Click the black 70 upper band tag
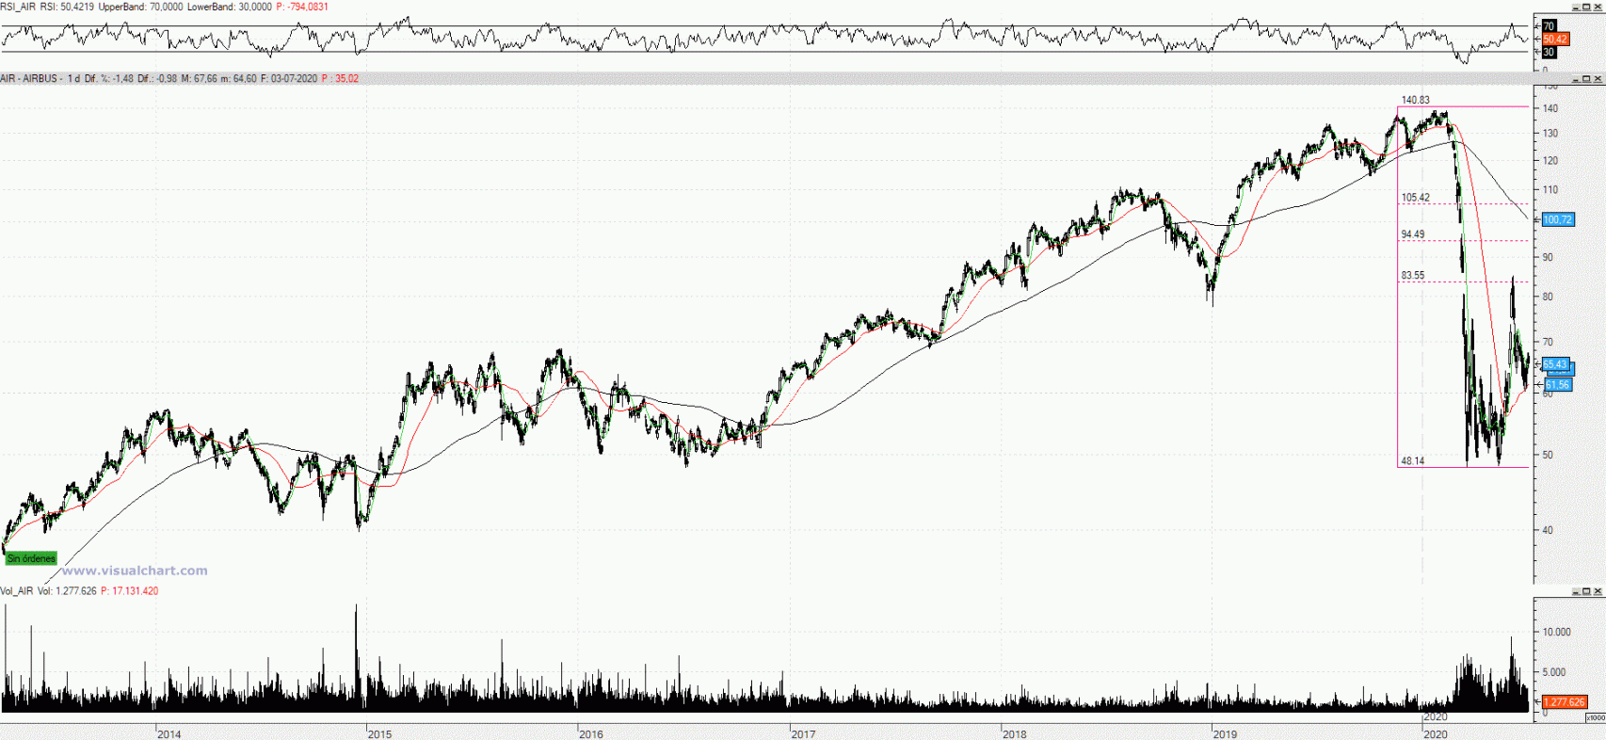This screenshot has width=1606, height=740. pyautogui.click(x=1549, y=26)
